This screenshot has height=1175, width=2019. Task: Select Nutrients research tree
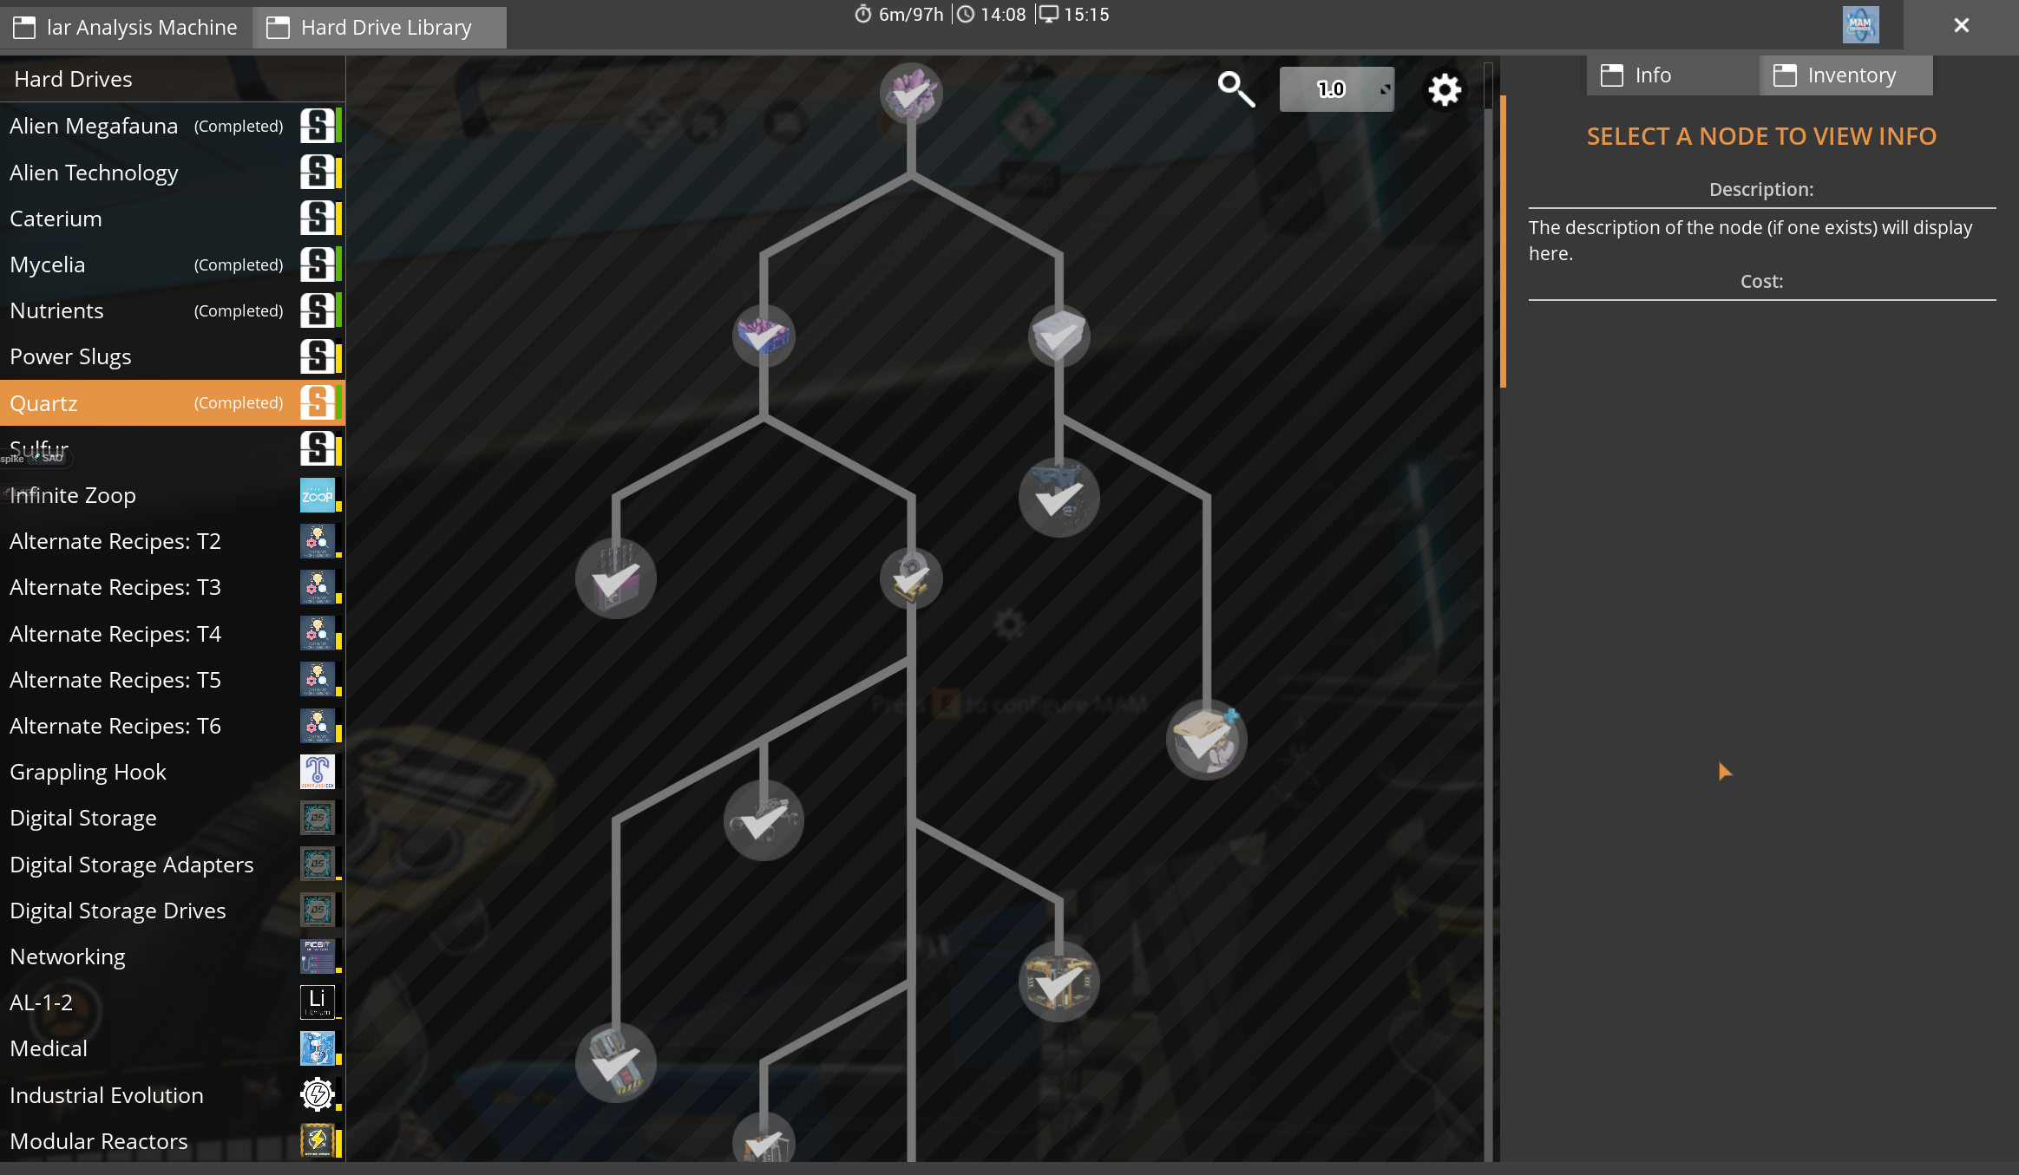click(173, 310)
